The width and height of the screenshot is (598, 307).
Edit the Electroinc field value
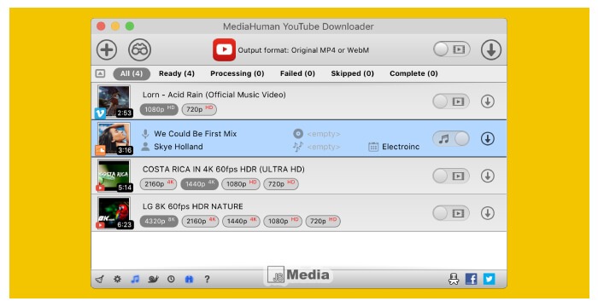(x=401, y=147)
